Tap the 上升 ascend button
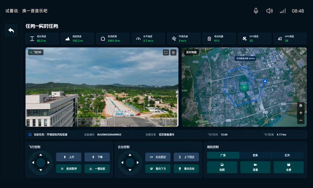Viewport: 313px width, 188px height. pos(69,157)
